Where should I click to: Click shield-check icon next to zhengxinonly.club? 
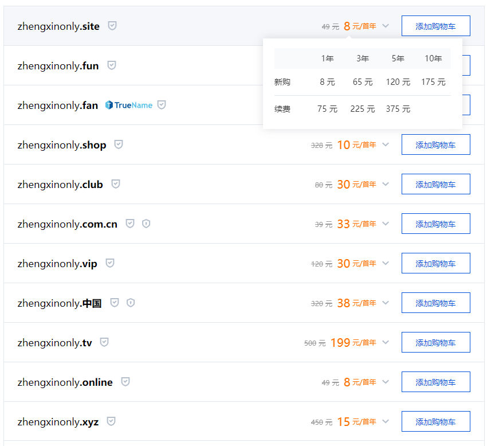coord(116,184)
